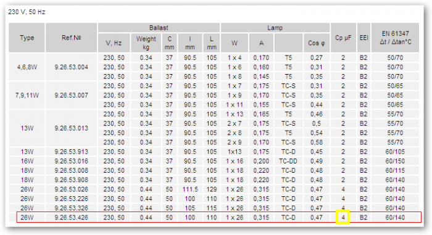Select the "115" L mm value
This screenshot has width=432, height=235.
click(211, 208)
